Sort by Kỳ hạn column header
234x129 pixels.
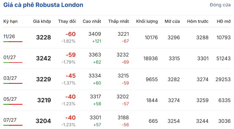pyautogui.click(x=10, y=21)
